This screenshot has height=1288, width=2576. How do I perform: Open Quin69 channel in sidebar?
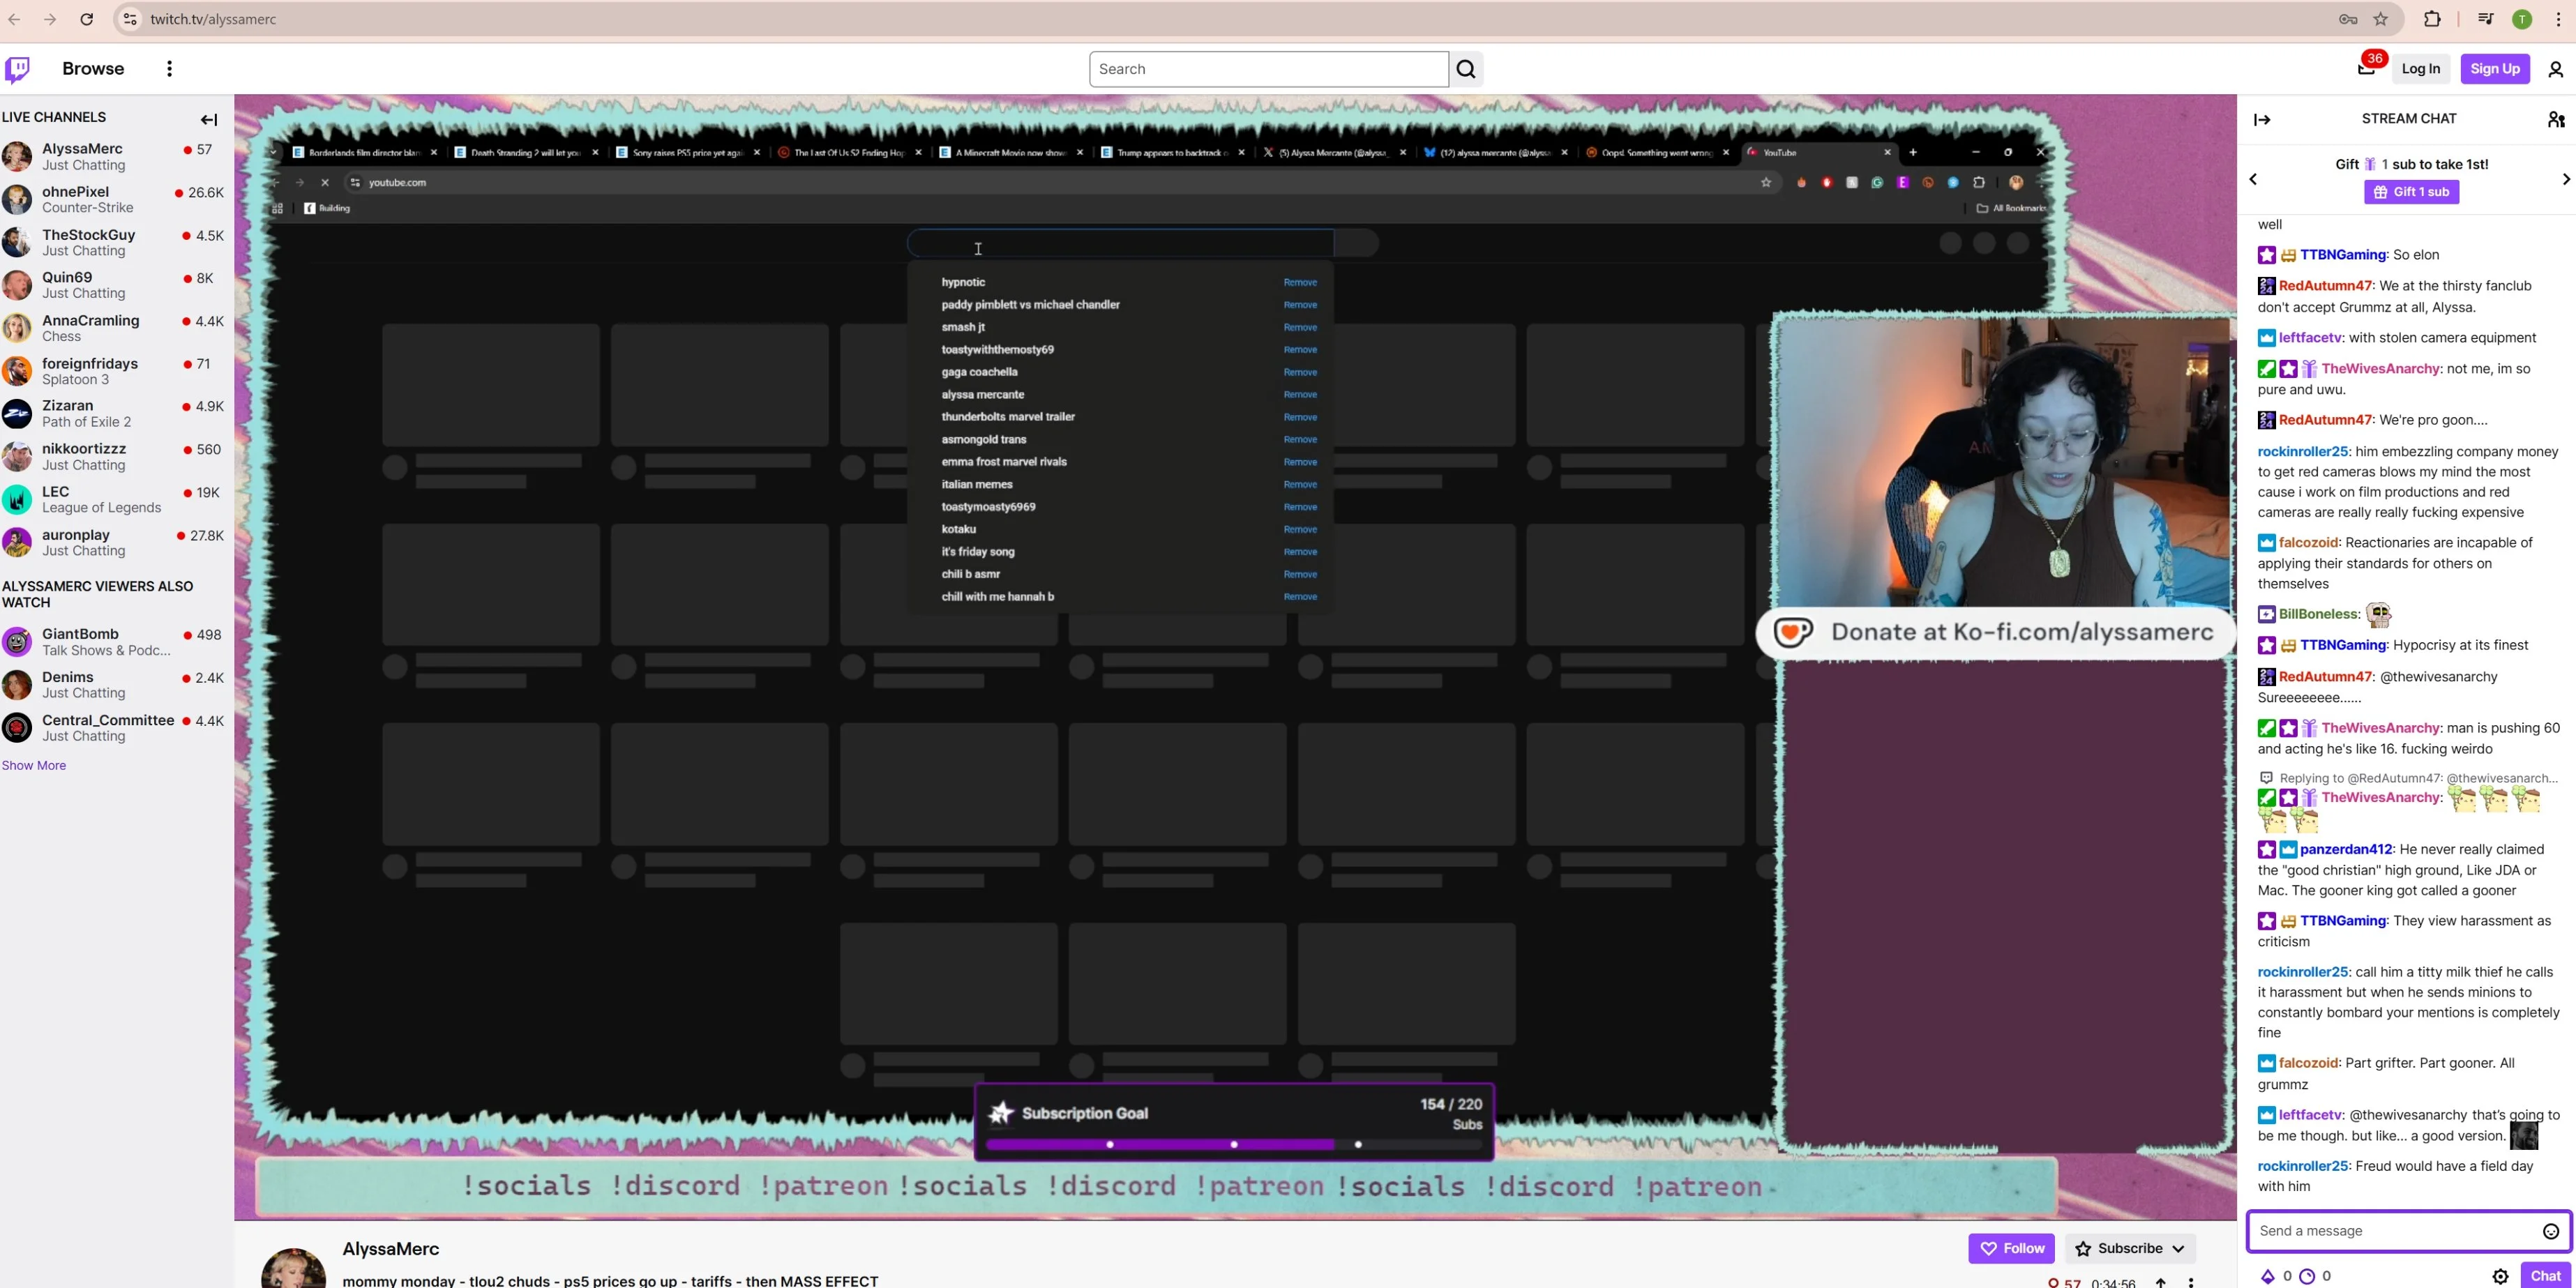(x=116, y=285)
